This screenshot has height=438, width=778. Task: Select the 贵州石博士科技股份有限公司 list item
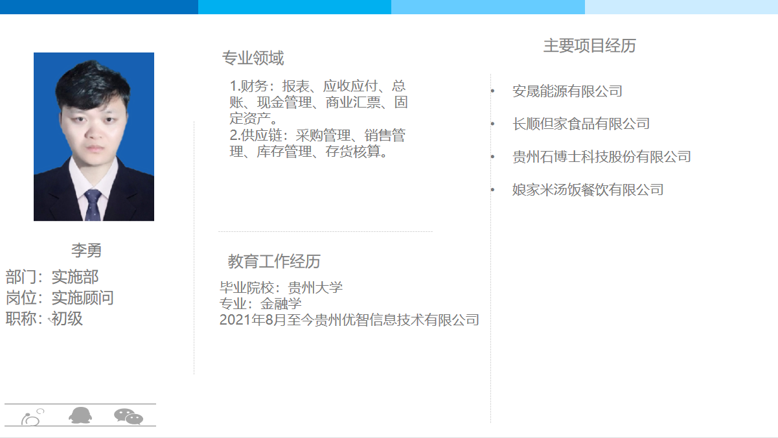(601, 157)
